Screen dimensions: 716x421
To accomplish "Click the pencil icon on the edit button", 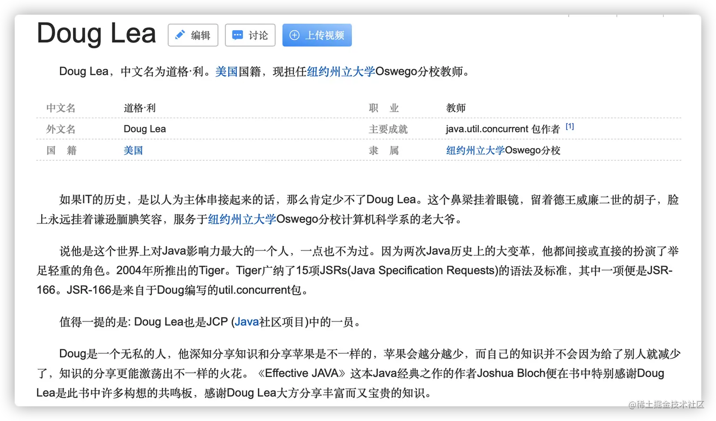I will [179, 35].
